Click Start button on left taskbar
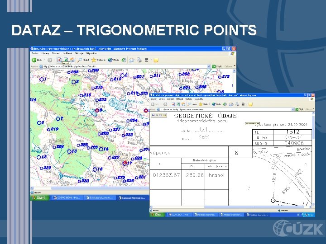The image size is (326, 244). point(39,197)
